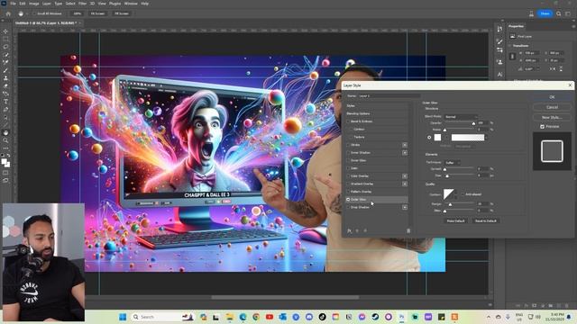Enable the Bevel & Emboss checkbox
This screenshot has width=577, height=324.
348,121
